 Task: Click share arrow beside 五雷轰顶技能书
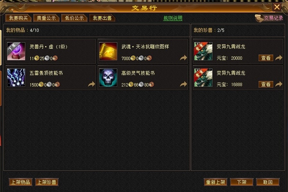tap(92, 84)
